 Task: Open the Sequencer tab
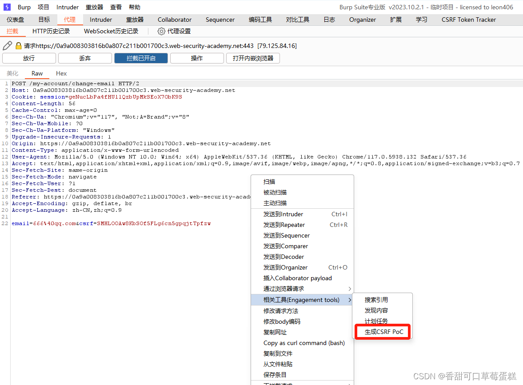point(220,20)
